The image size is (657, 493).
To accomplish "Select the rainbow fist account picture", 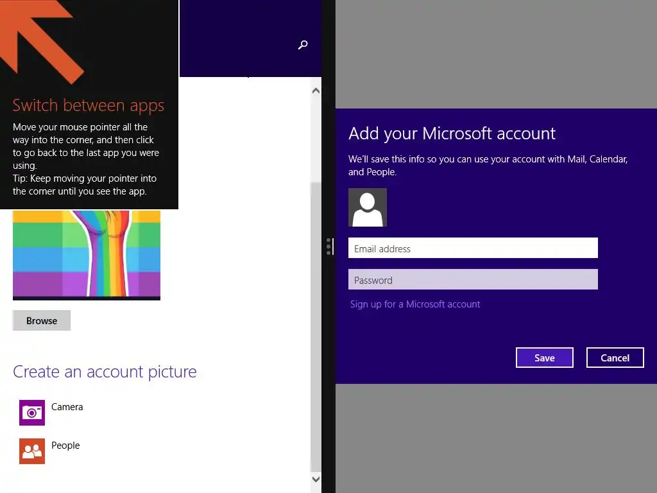I will coord(87,255).
